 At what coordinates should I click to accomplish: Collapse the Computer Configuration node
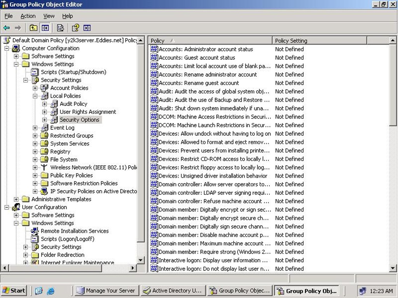tap(7, 48)
